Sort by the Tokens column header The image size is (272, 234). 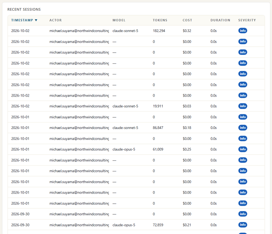160,20
